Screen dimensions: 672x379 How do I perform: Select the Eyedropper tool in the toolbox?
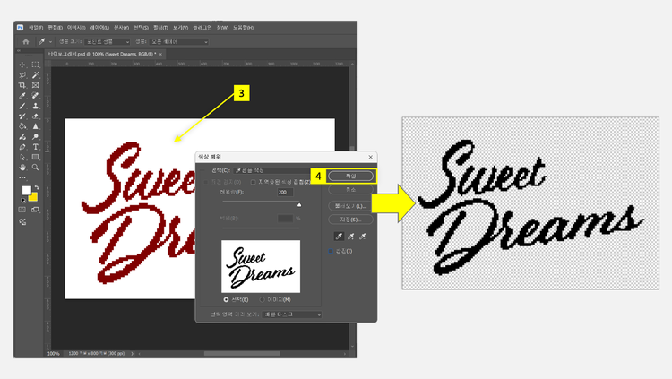point(22,96)
